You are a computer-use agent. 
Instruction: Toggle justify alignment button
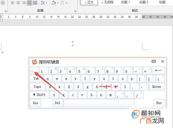tap(29, 3)
